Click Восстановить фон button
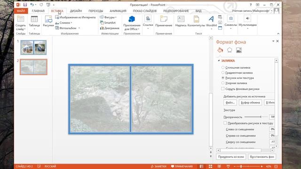This screenshot has height=169, width=301. (x=262, y=156)
